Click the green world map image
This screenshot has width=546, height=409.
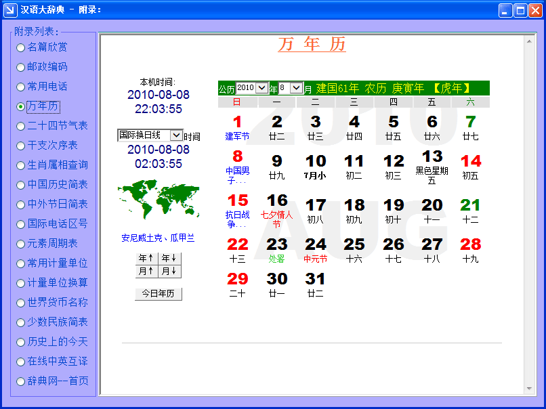[x=159, y=200]
